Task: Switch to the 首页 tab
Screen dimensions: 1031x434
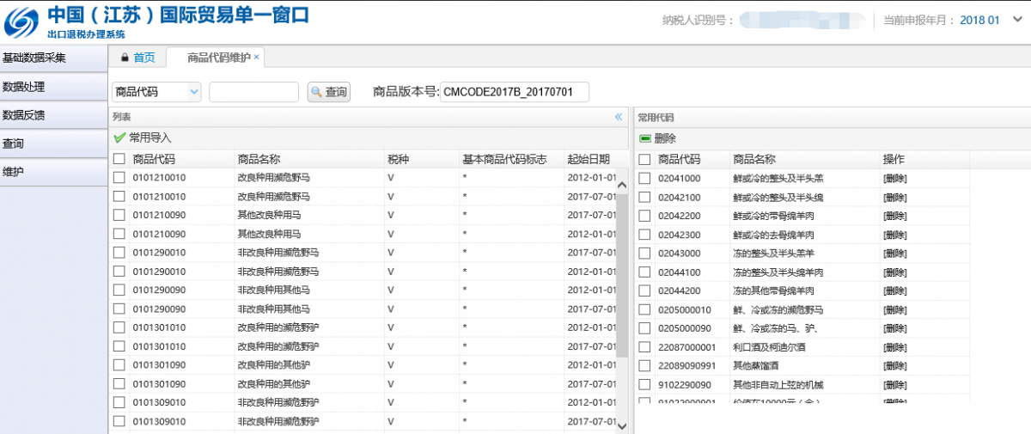Action: point(137,58)
